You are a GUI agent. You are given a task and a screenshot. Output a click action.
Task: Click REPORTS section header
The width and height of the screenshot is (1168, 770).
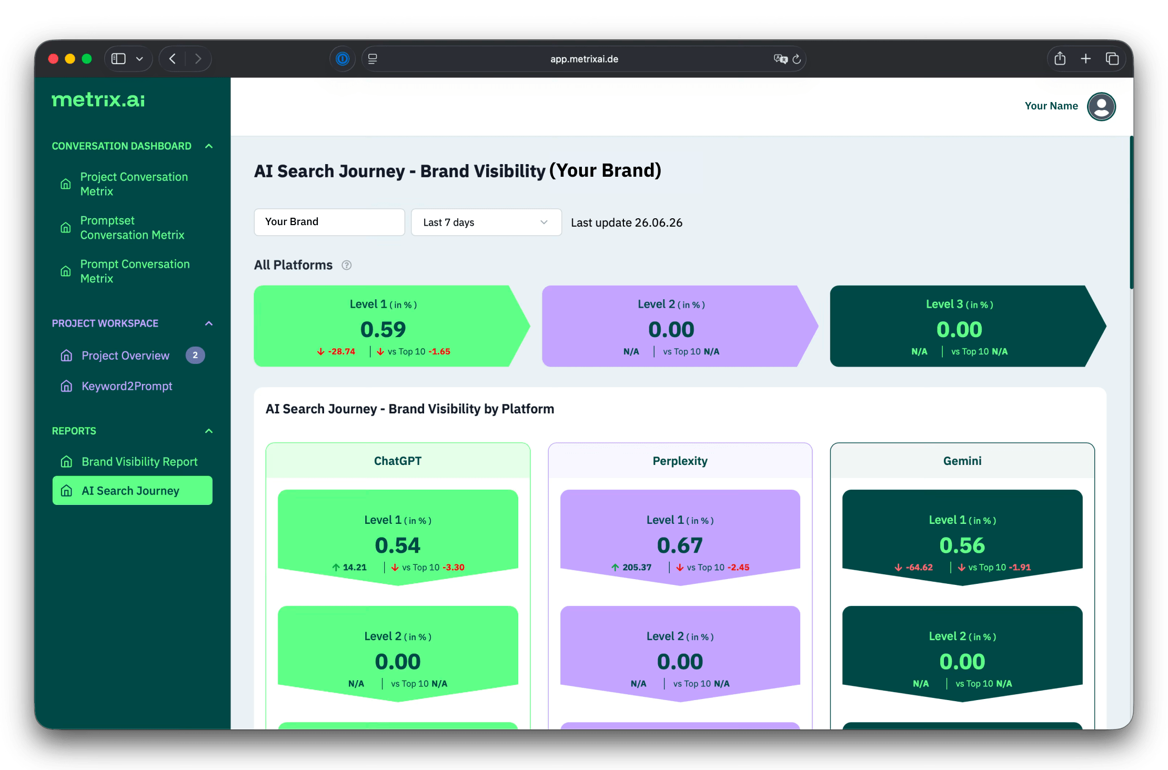click(x=74, y=431)
